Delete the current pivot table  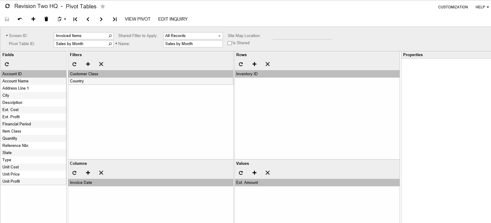click(46, 19)
